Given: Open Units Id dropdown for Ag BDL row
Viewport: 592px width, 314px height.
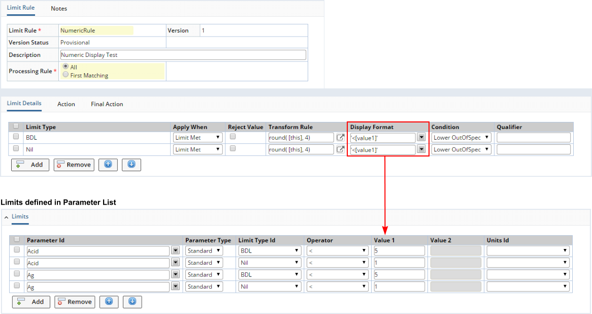Looking at the screenshot, I should pos(528,275).
